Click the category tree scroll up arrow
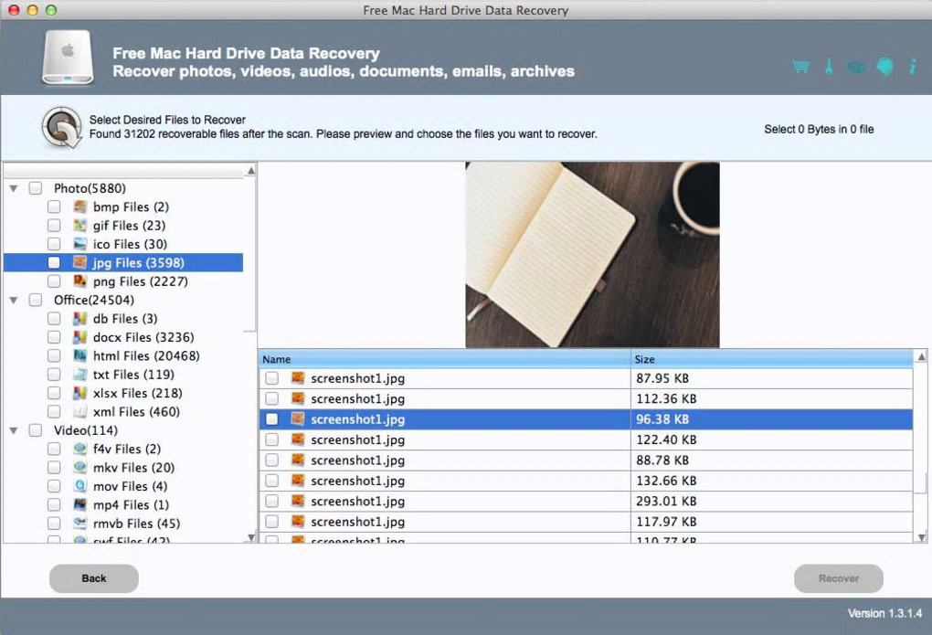 pos(251,171)
